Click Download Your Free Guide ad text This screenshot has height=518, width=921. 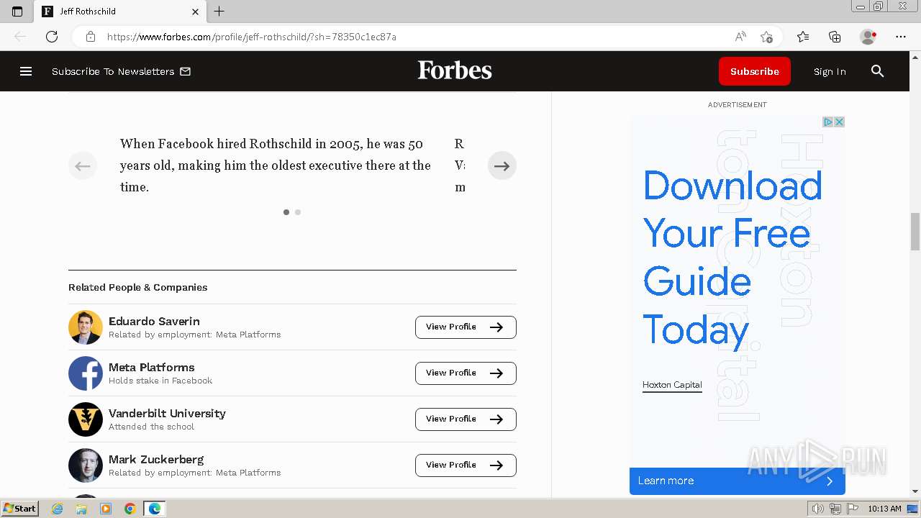[x=732, y=257]
